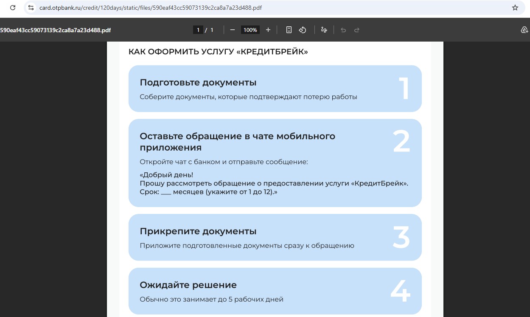This screenshot has height=317, width=530.
Task: Click the PDF file name in toolbar
Action: click(x=55, y=30)
